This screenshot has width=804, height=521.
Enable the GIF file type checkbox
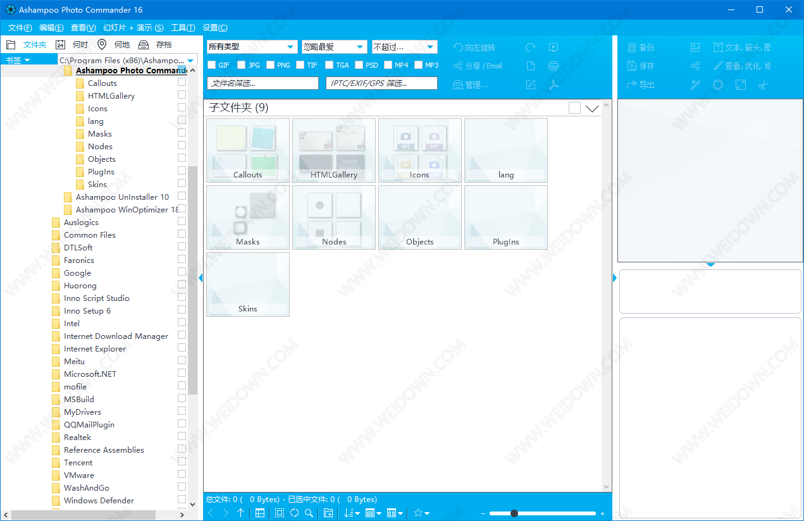[211, 65]
